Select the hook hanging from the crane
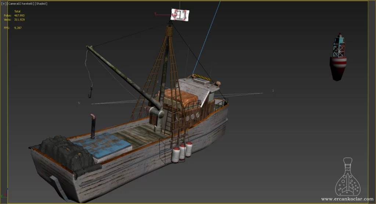This screenshot has height=204, width=376. coord(90,93)
